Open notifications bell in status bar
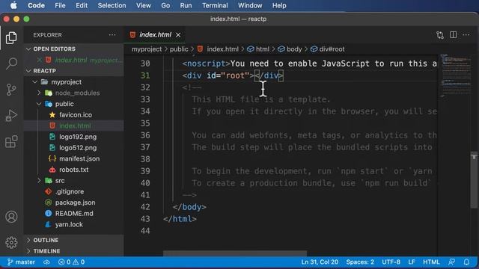The image size is (479, 269). click(466, 262)
